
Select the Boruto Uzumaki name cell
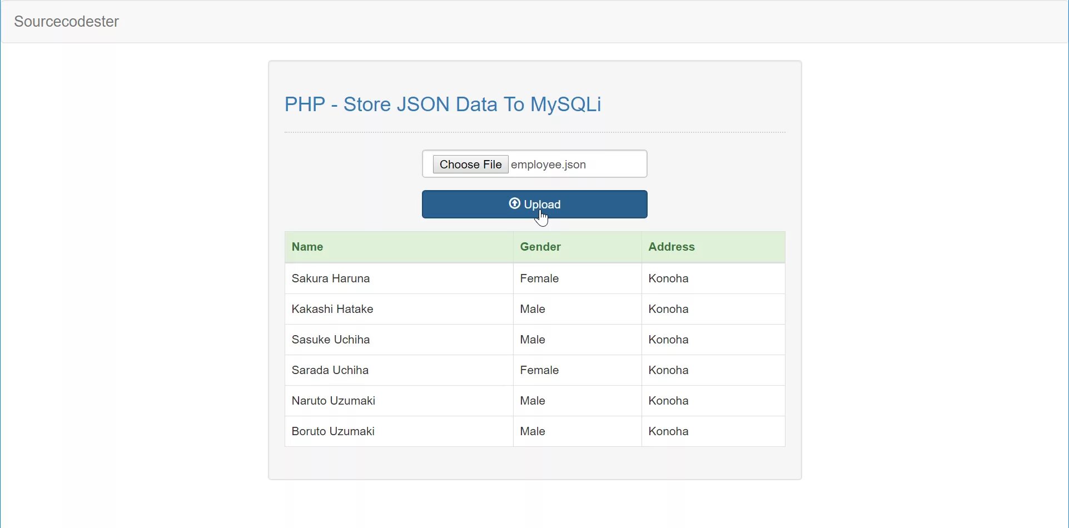pyautogui.click(x=333, y=431)
